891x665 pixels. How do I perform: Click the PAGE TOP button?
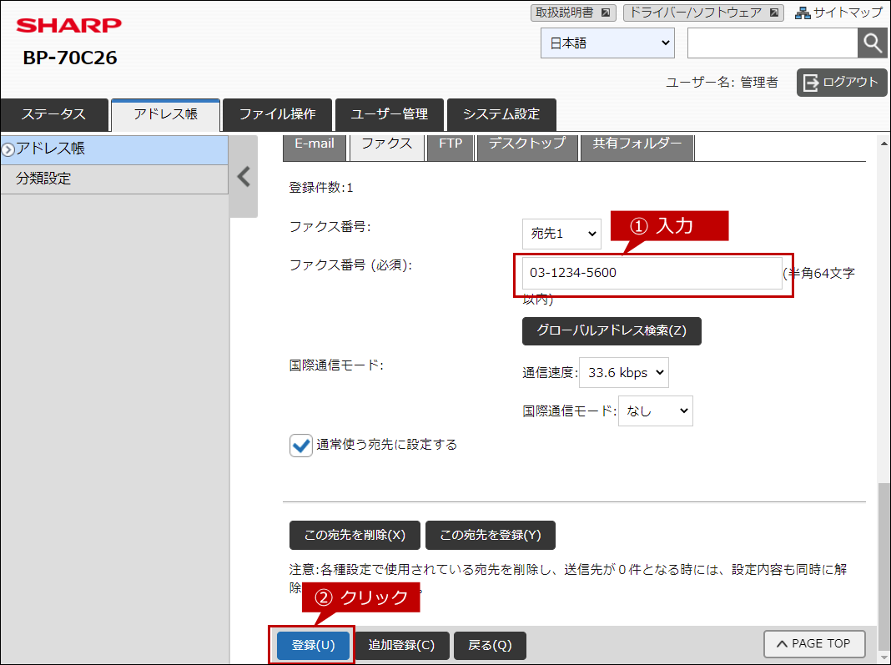pos(814,644)
